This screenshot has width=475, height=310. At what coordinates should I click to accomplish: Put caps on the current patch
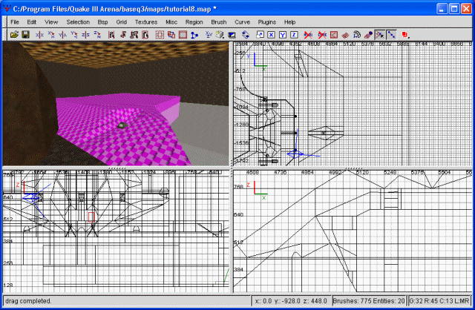(x=368, y=35)
